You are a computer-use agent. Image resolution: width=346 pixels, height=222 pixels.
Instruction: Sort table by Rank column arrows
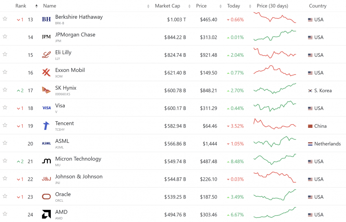(x=36, y=6)
